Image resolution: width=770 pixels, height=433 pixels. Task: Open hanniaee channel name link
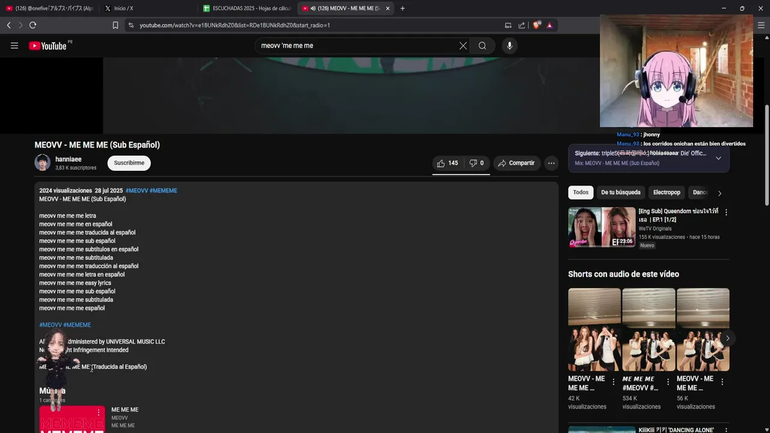(69, 159)
